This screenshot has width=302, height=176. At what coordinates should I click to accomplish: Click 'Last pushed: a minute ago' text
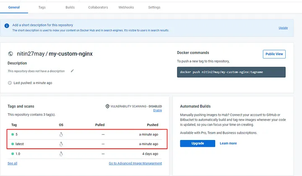(33, 83)
